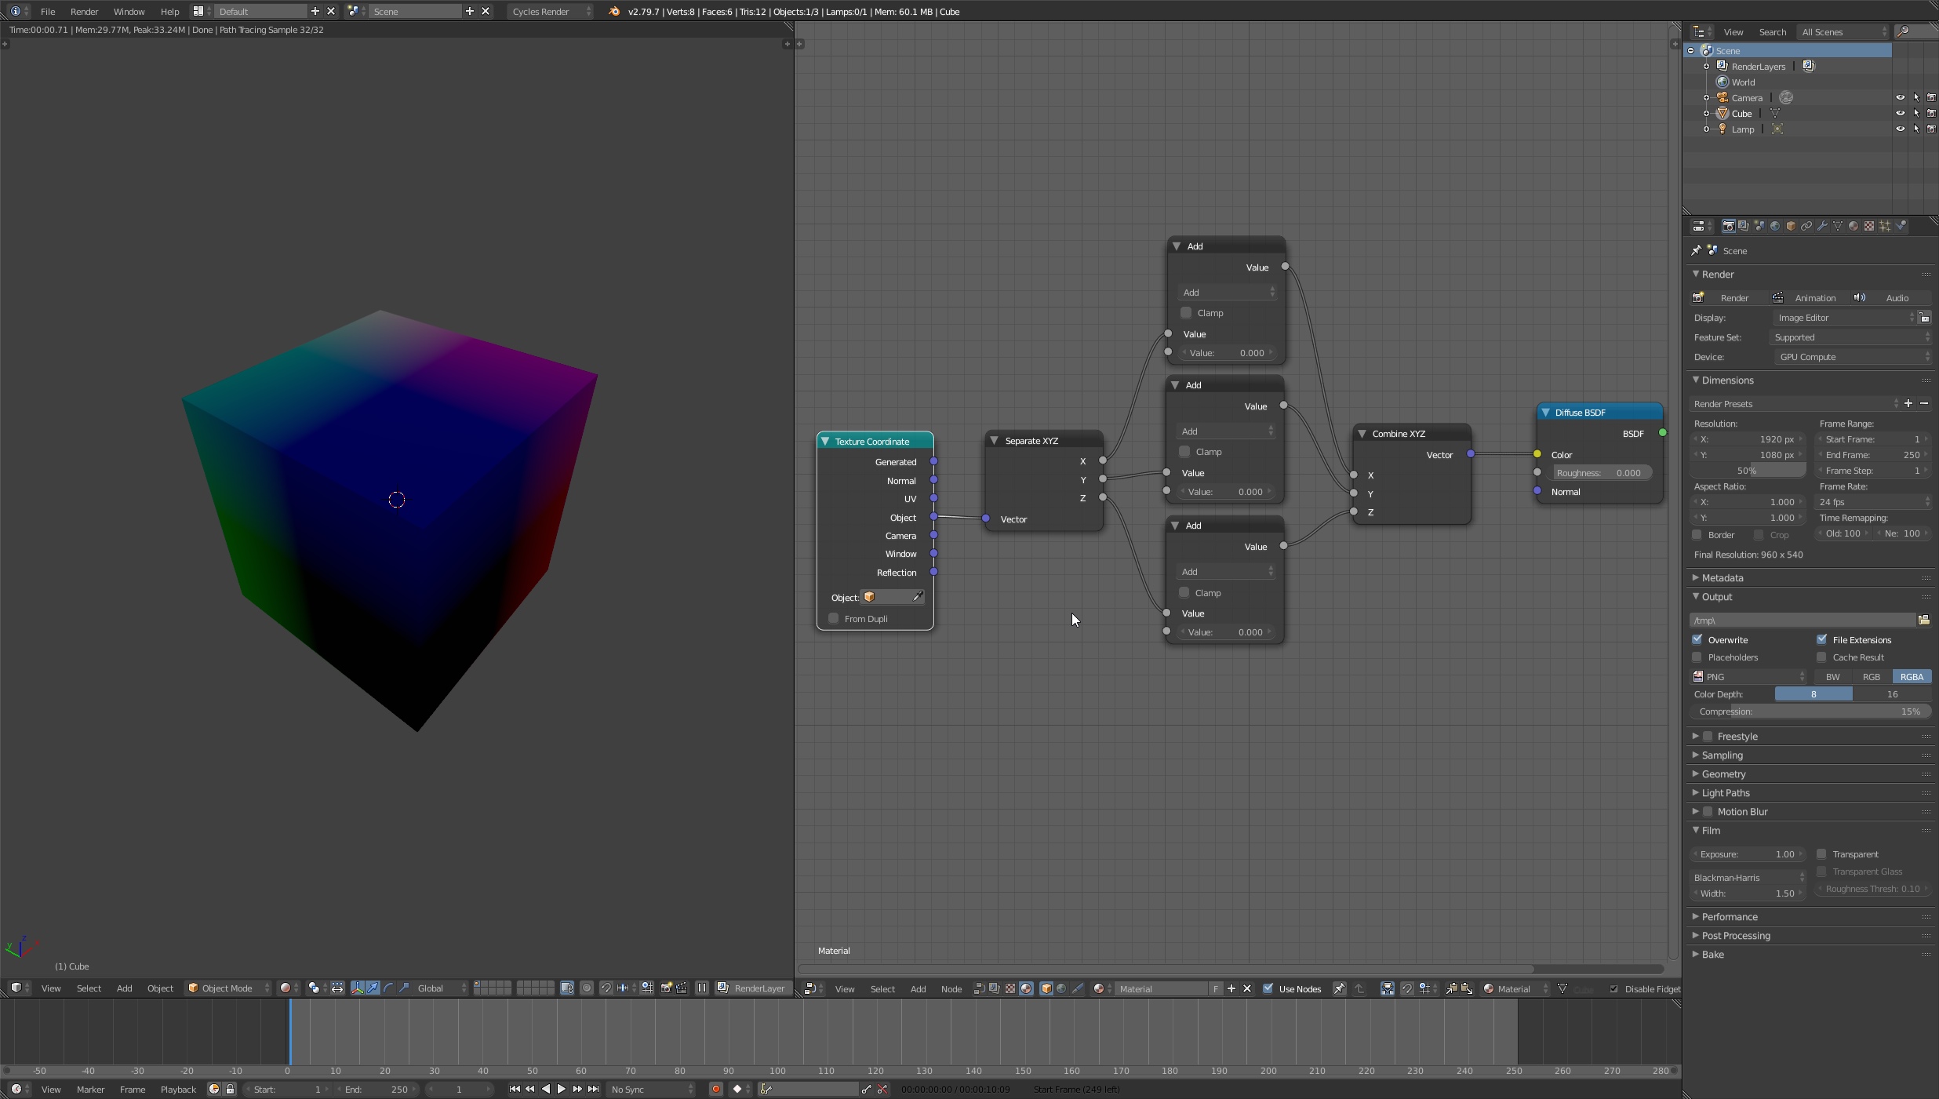Open the Render menu in top bar
The image size is (1939, 1099).
point(84,11)
